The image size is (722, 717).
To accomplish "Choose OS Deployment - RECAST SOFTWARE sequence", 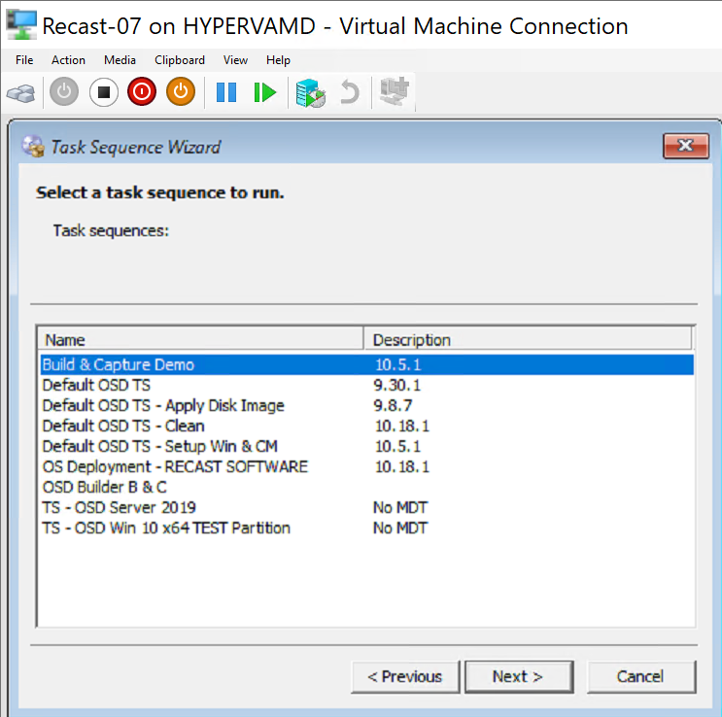I will (175, 466).
